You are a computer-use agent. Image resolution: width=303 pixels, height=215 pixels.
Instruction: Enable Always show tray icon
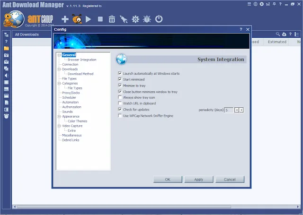pos(120,97)
